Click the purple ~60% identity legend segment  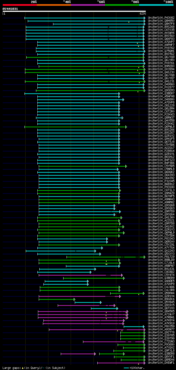click(88, 5)
